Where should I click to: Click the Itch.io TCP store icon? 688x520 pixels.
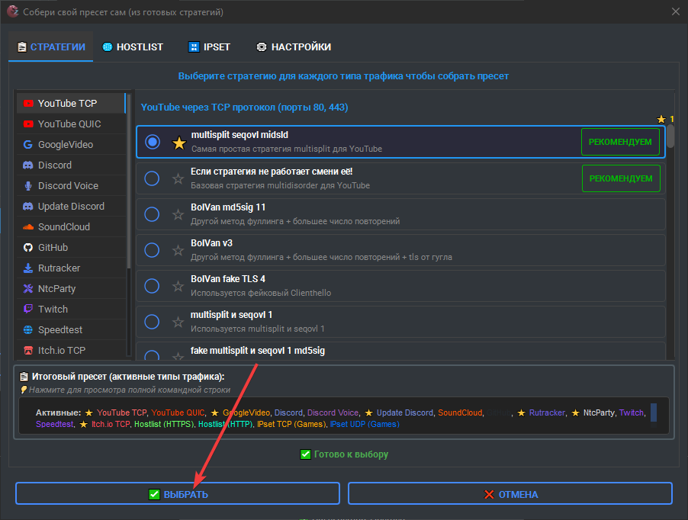pos(28,350)
